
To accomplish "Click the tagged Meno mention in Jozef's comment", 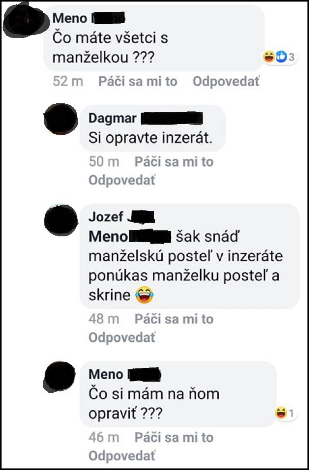I will 130,236.
